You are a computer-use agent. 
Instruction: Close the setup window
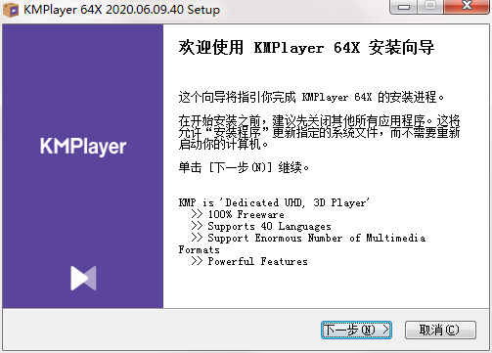[467, 7]
